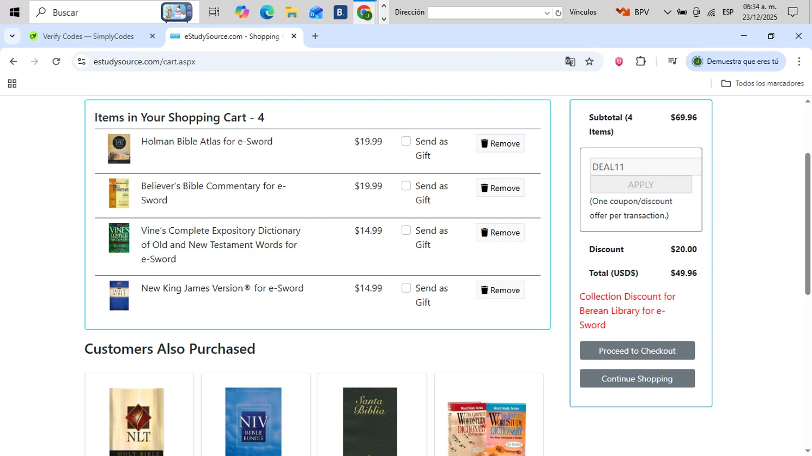Open media controls icon in toolbar
This screenshot has width=812, height=456.
(x=672, y=62)
